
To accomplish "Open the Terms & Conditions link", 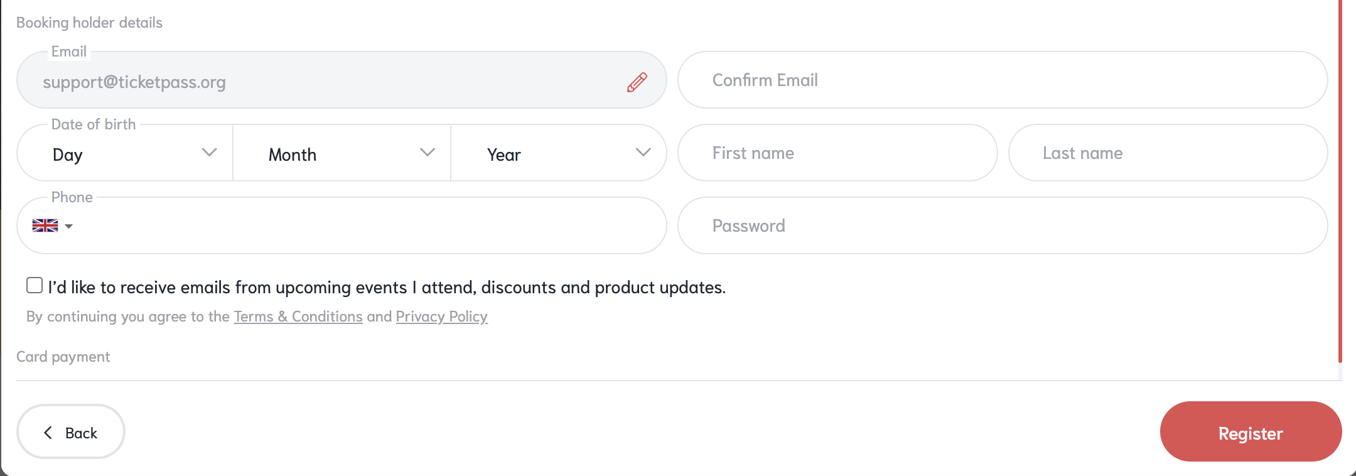I will tap(298, 316).
